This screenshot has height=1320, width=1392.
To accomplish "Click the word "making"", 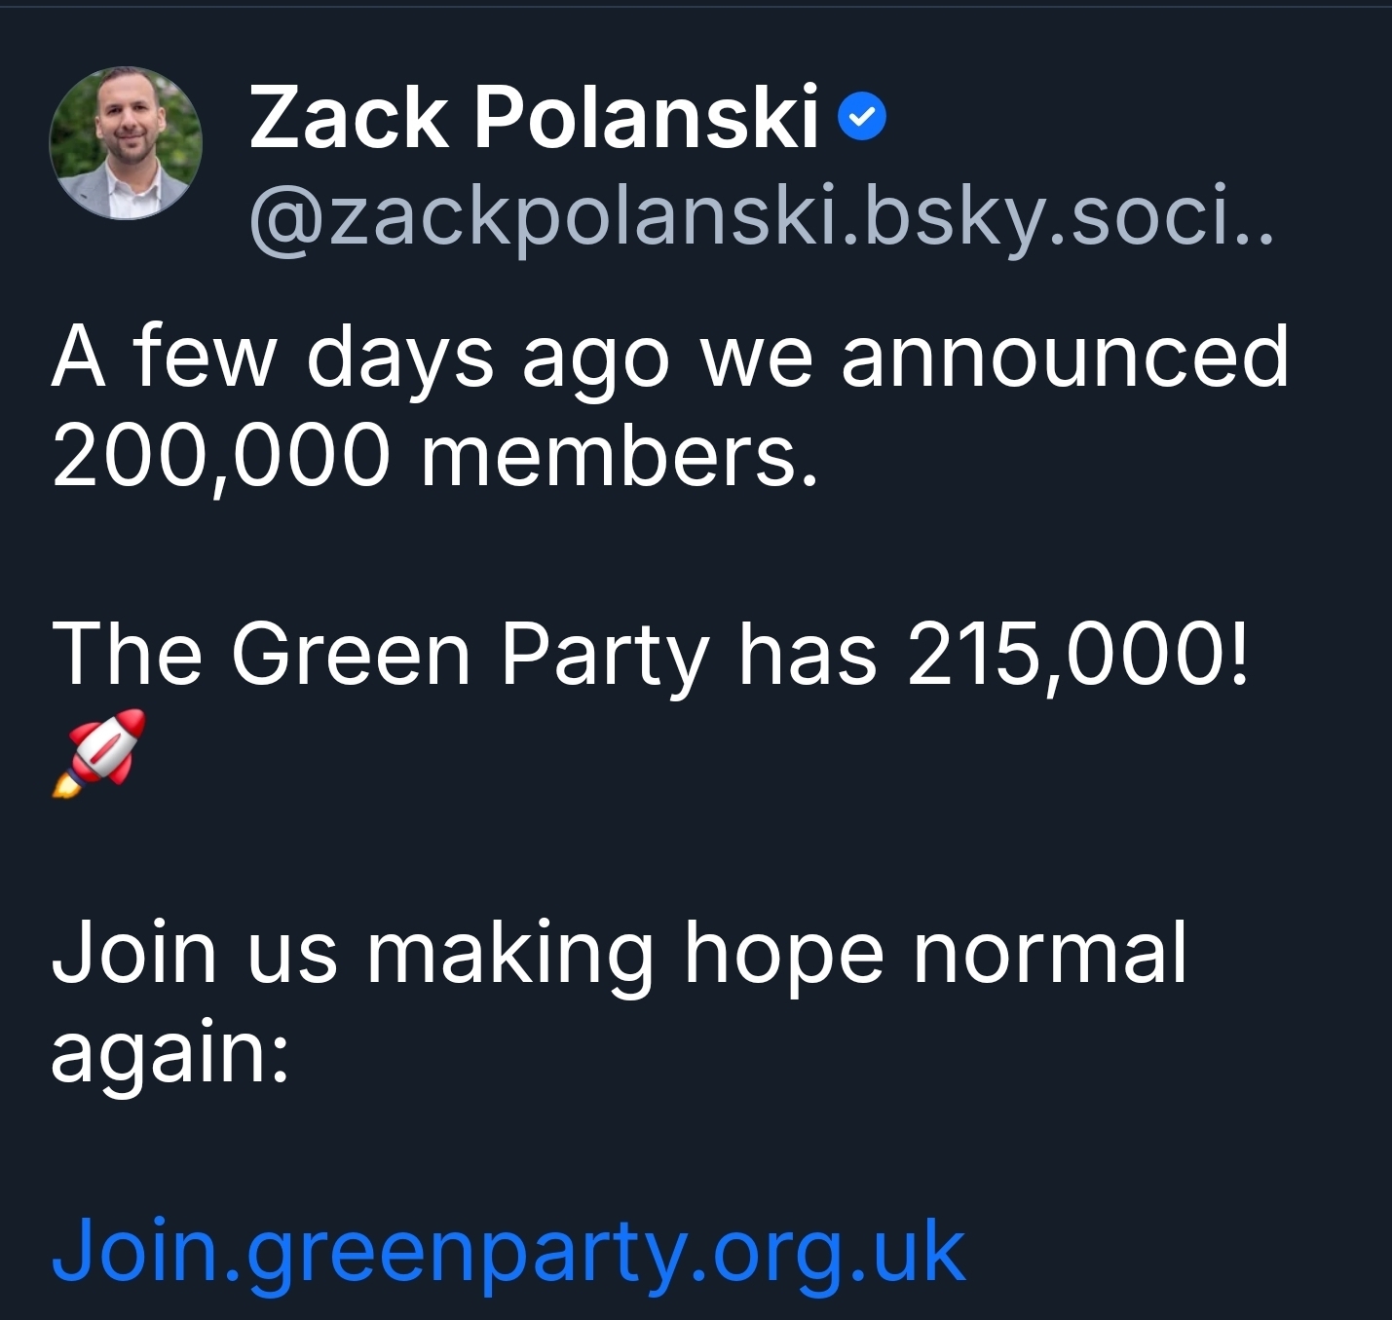I will tap(508, 953).
